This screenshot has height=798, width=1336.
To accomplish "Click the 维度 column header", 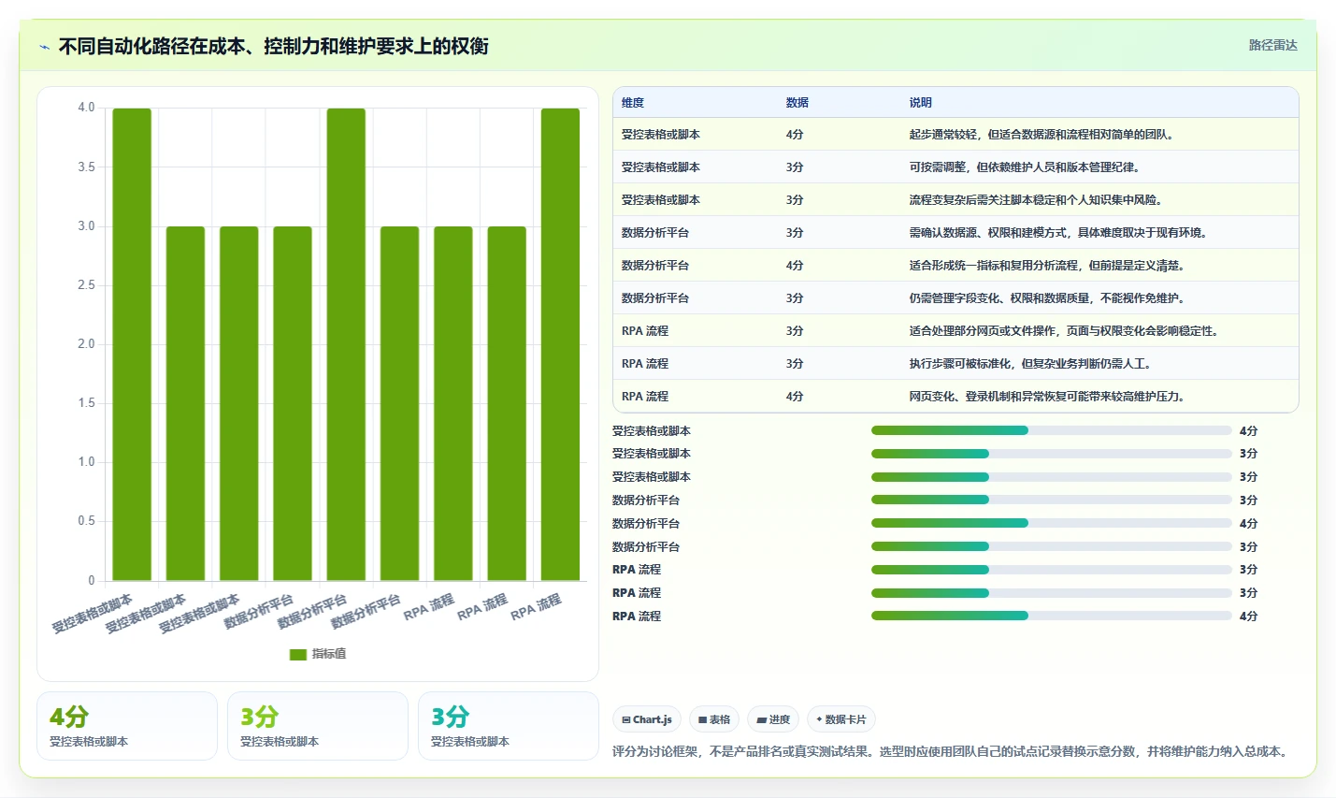I will (x=633, y=103).
